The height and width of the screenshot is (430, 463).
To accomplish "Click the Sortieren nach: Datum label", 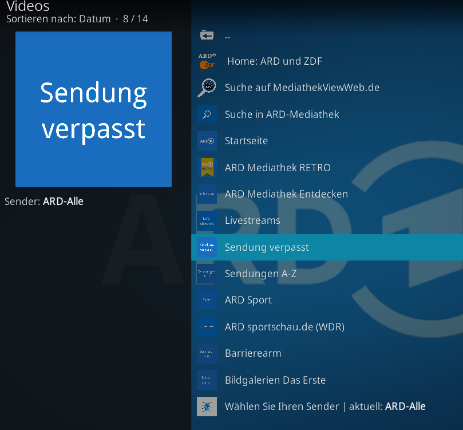I will point(58,19).
